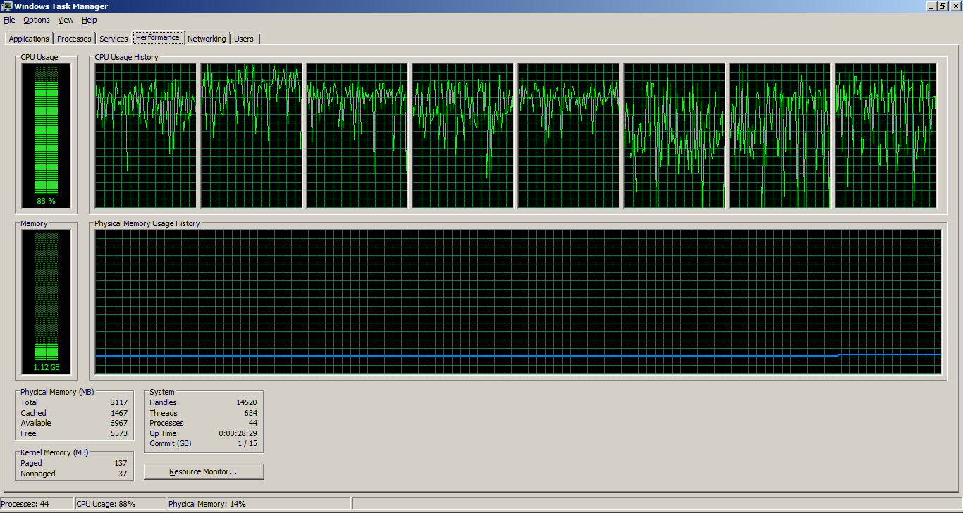Minimize the Task Manager window

point(931,6)
